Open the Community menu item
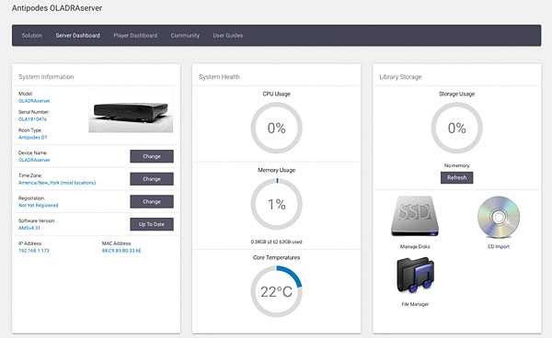 point(185,36)
